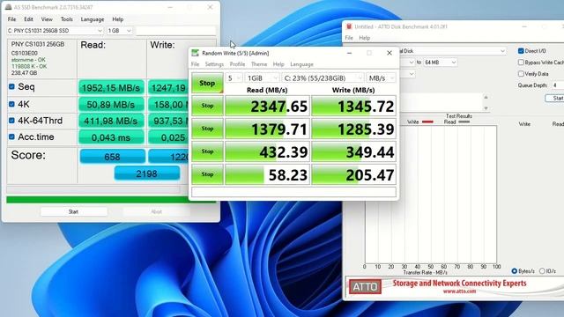Click the 205.47 write result in CrystalDiskMark
Image resolution: width=564 pixels, height=317 pixels.
coord(353,174)
